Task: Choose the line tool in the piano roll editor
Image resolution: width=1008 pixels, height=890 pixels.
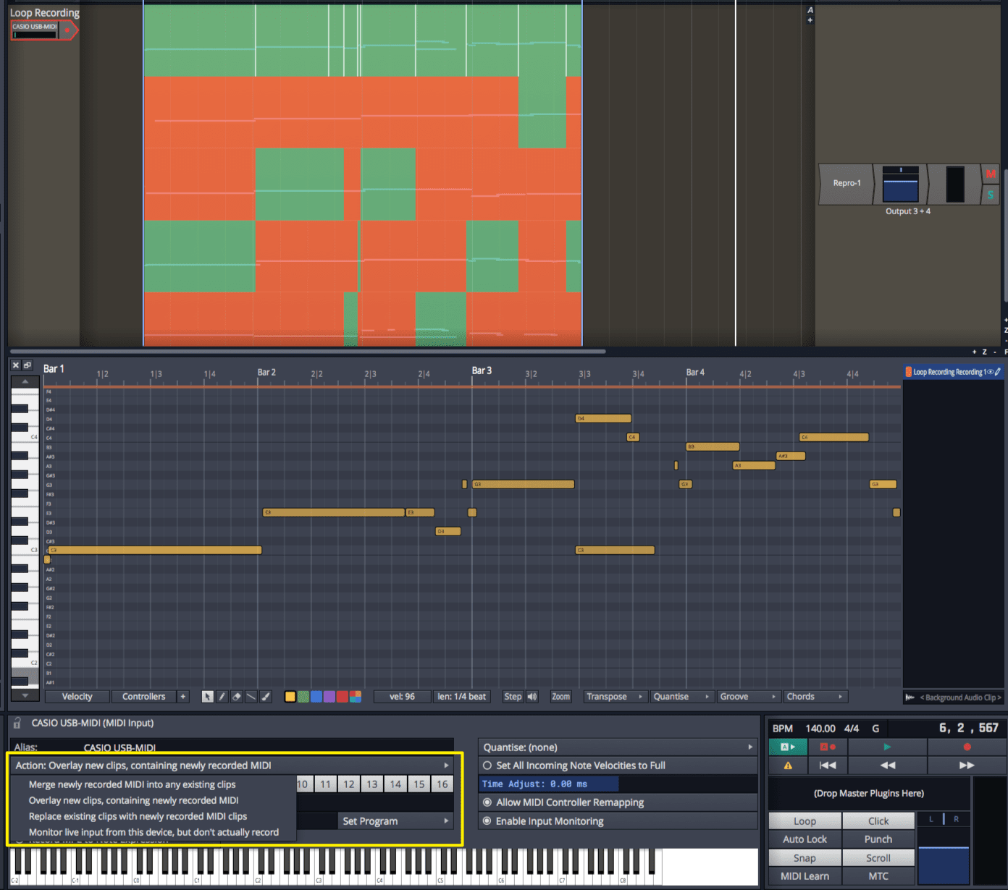Action: 251,696
